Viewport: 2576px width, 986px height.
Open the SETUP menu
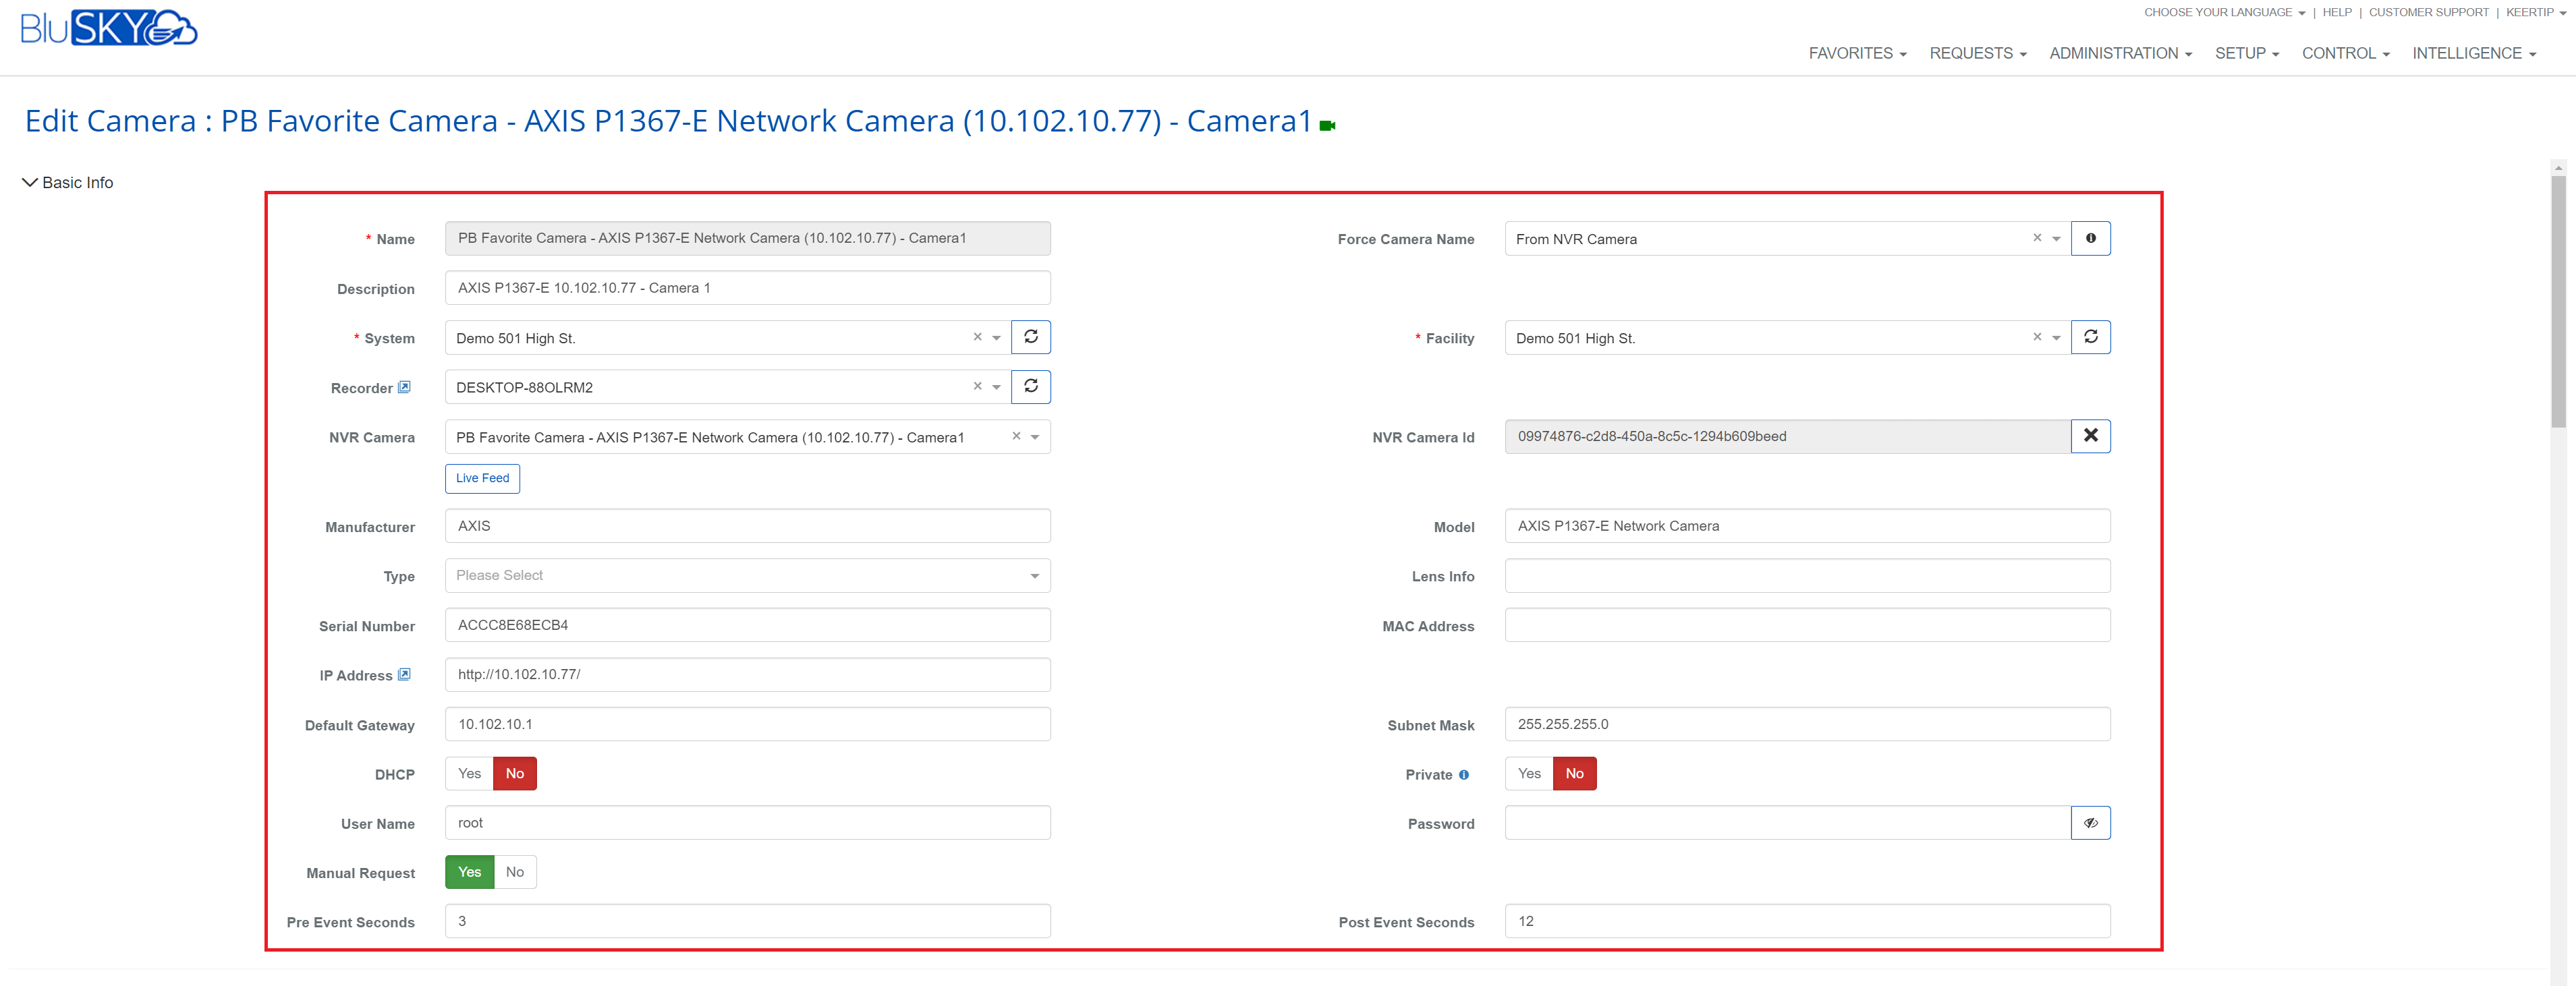pyautogui.click(x=2246, y=53)
